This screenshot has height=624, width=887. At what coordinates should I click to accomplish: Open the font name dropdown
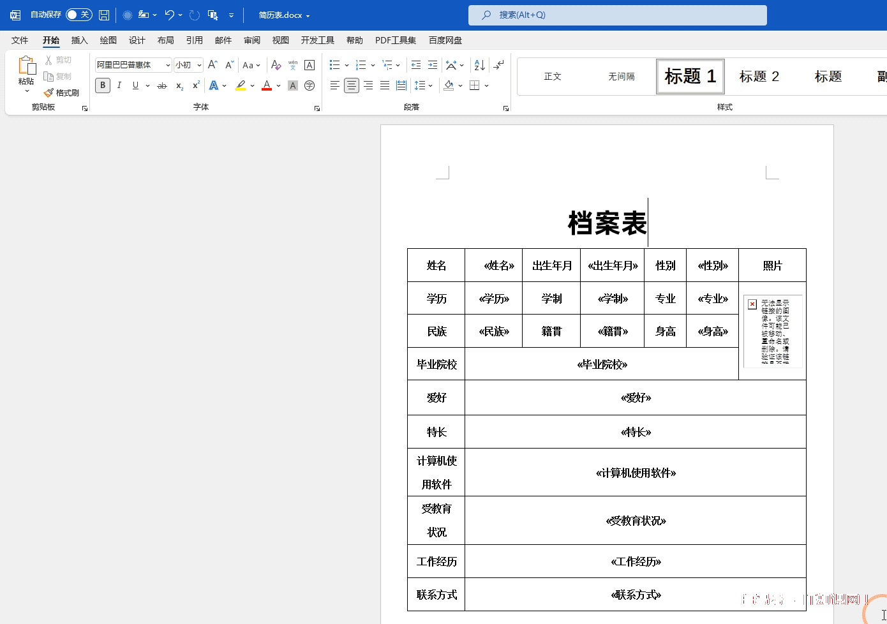pyautogui.click(x=168, y=65)
